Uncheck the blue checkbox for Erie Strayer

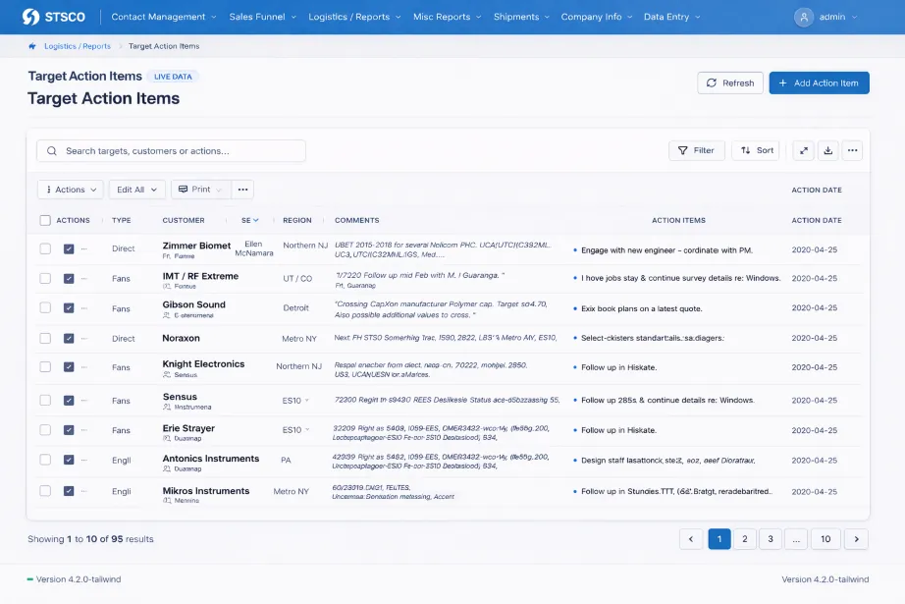tap(69, 430)
